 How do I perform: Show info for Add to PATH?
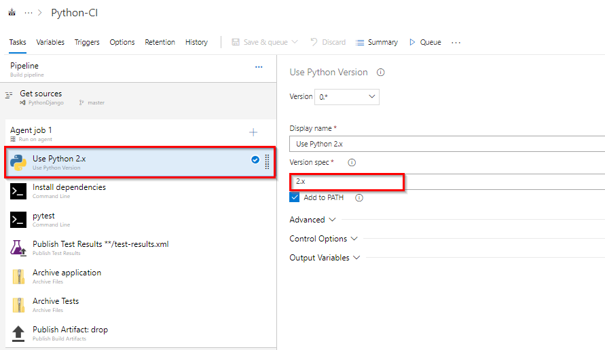coord(359,198)
